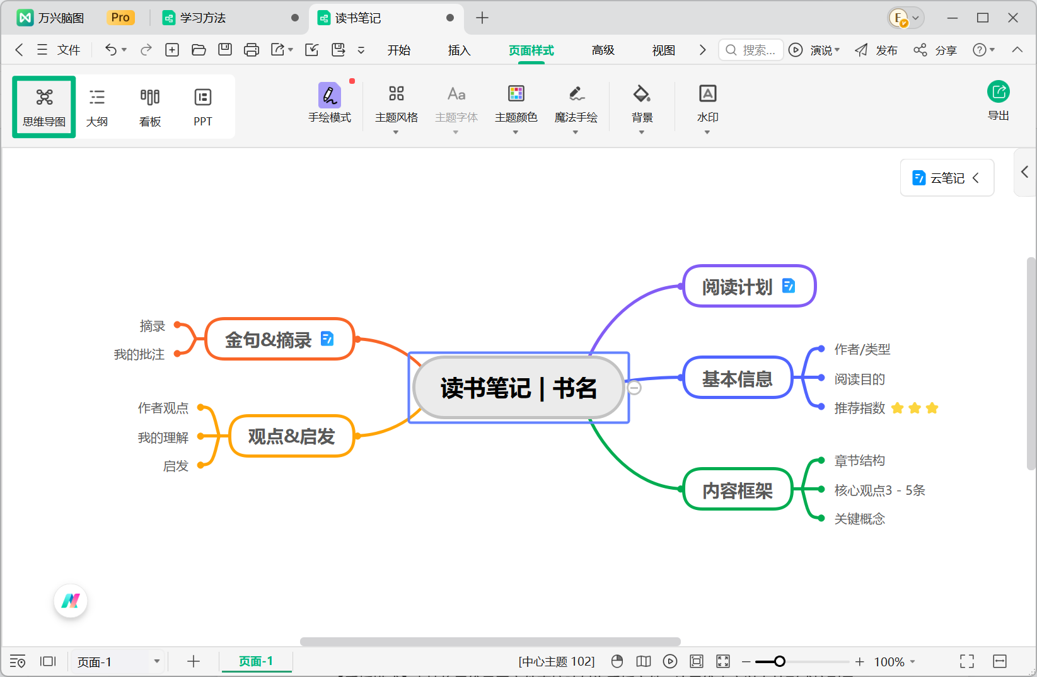Image resolution: width=1037 pixels, height=677 pixels.
Task: Open the 插入 ribbon tab
Action: coord(460,50)
